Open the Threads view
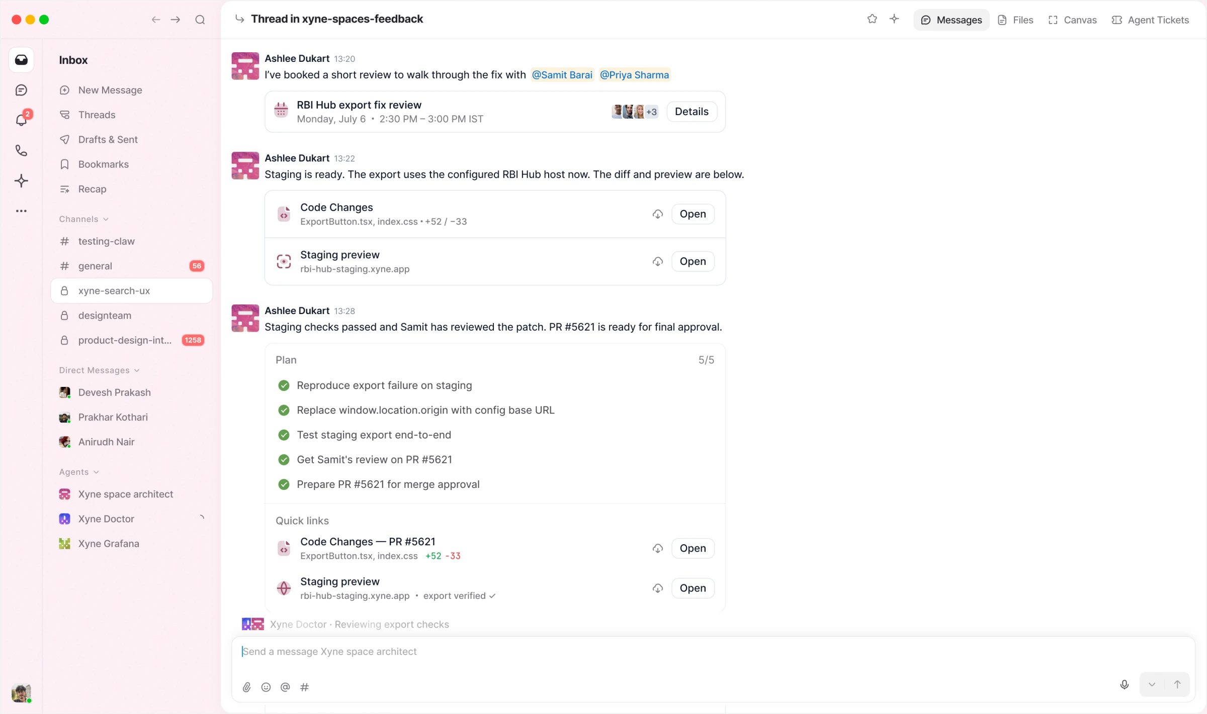This screenshot has height=714, width=1207. pos(132,115)
